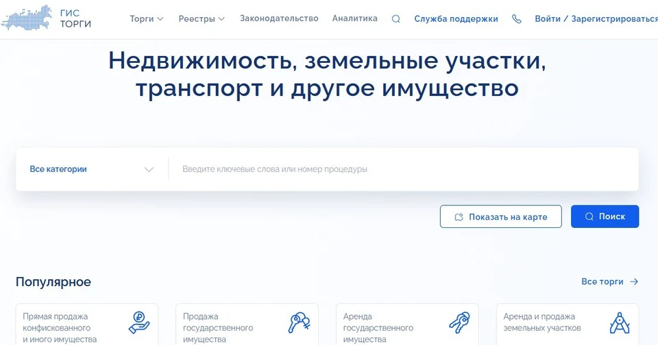Focus the keywords or procedure number field
Screen dimensions: 658x345
coord(404,169)
